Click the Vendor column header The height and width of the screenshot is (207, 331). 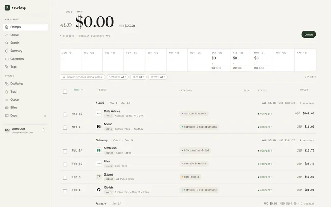click(102, 90)
